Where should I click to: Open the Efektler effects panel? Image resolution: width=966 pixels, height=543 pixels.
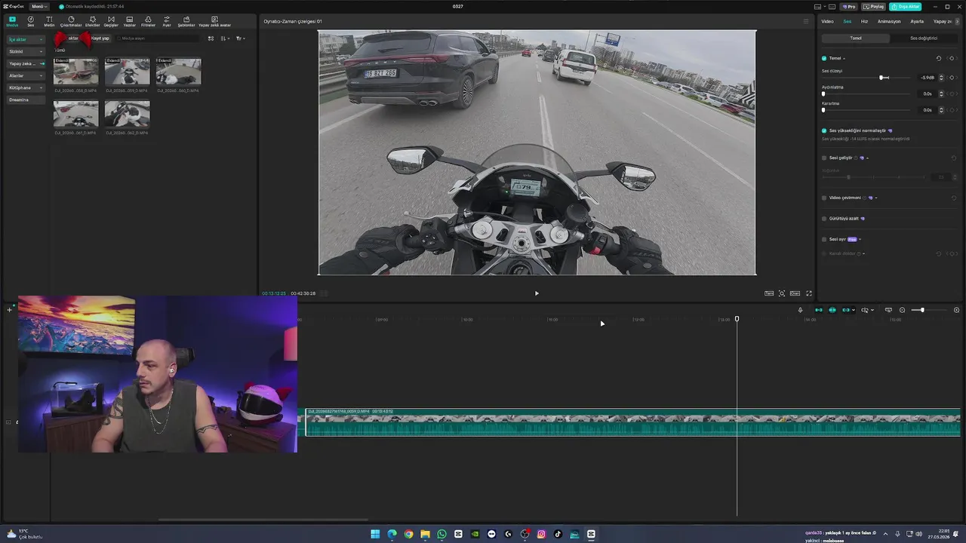92,21
